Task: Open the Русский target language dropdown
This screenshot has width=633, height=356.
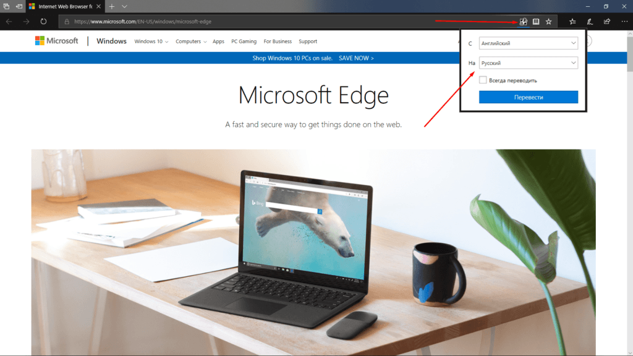Action: click(x=529, y=62)
